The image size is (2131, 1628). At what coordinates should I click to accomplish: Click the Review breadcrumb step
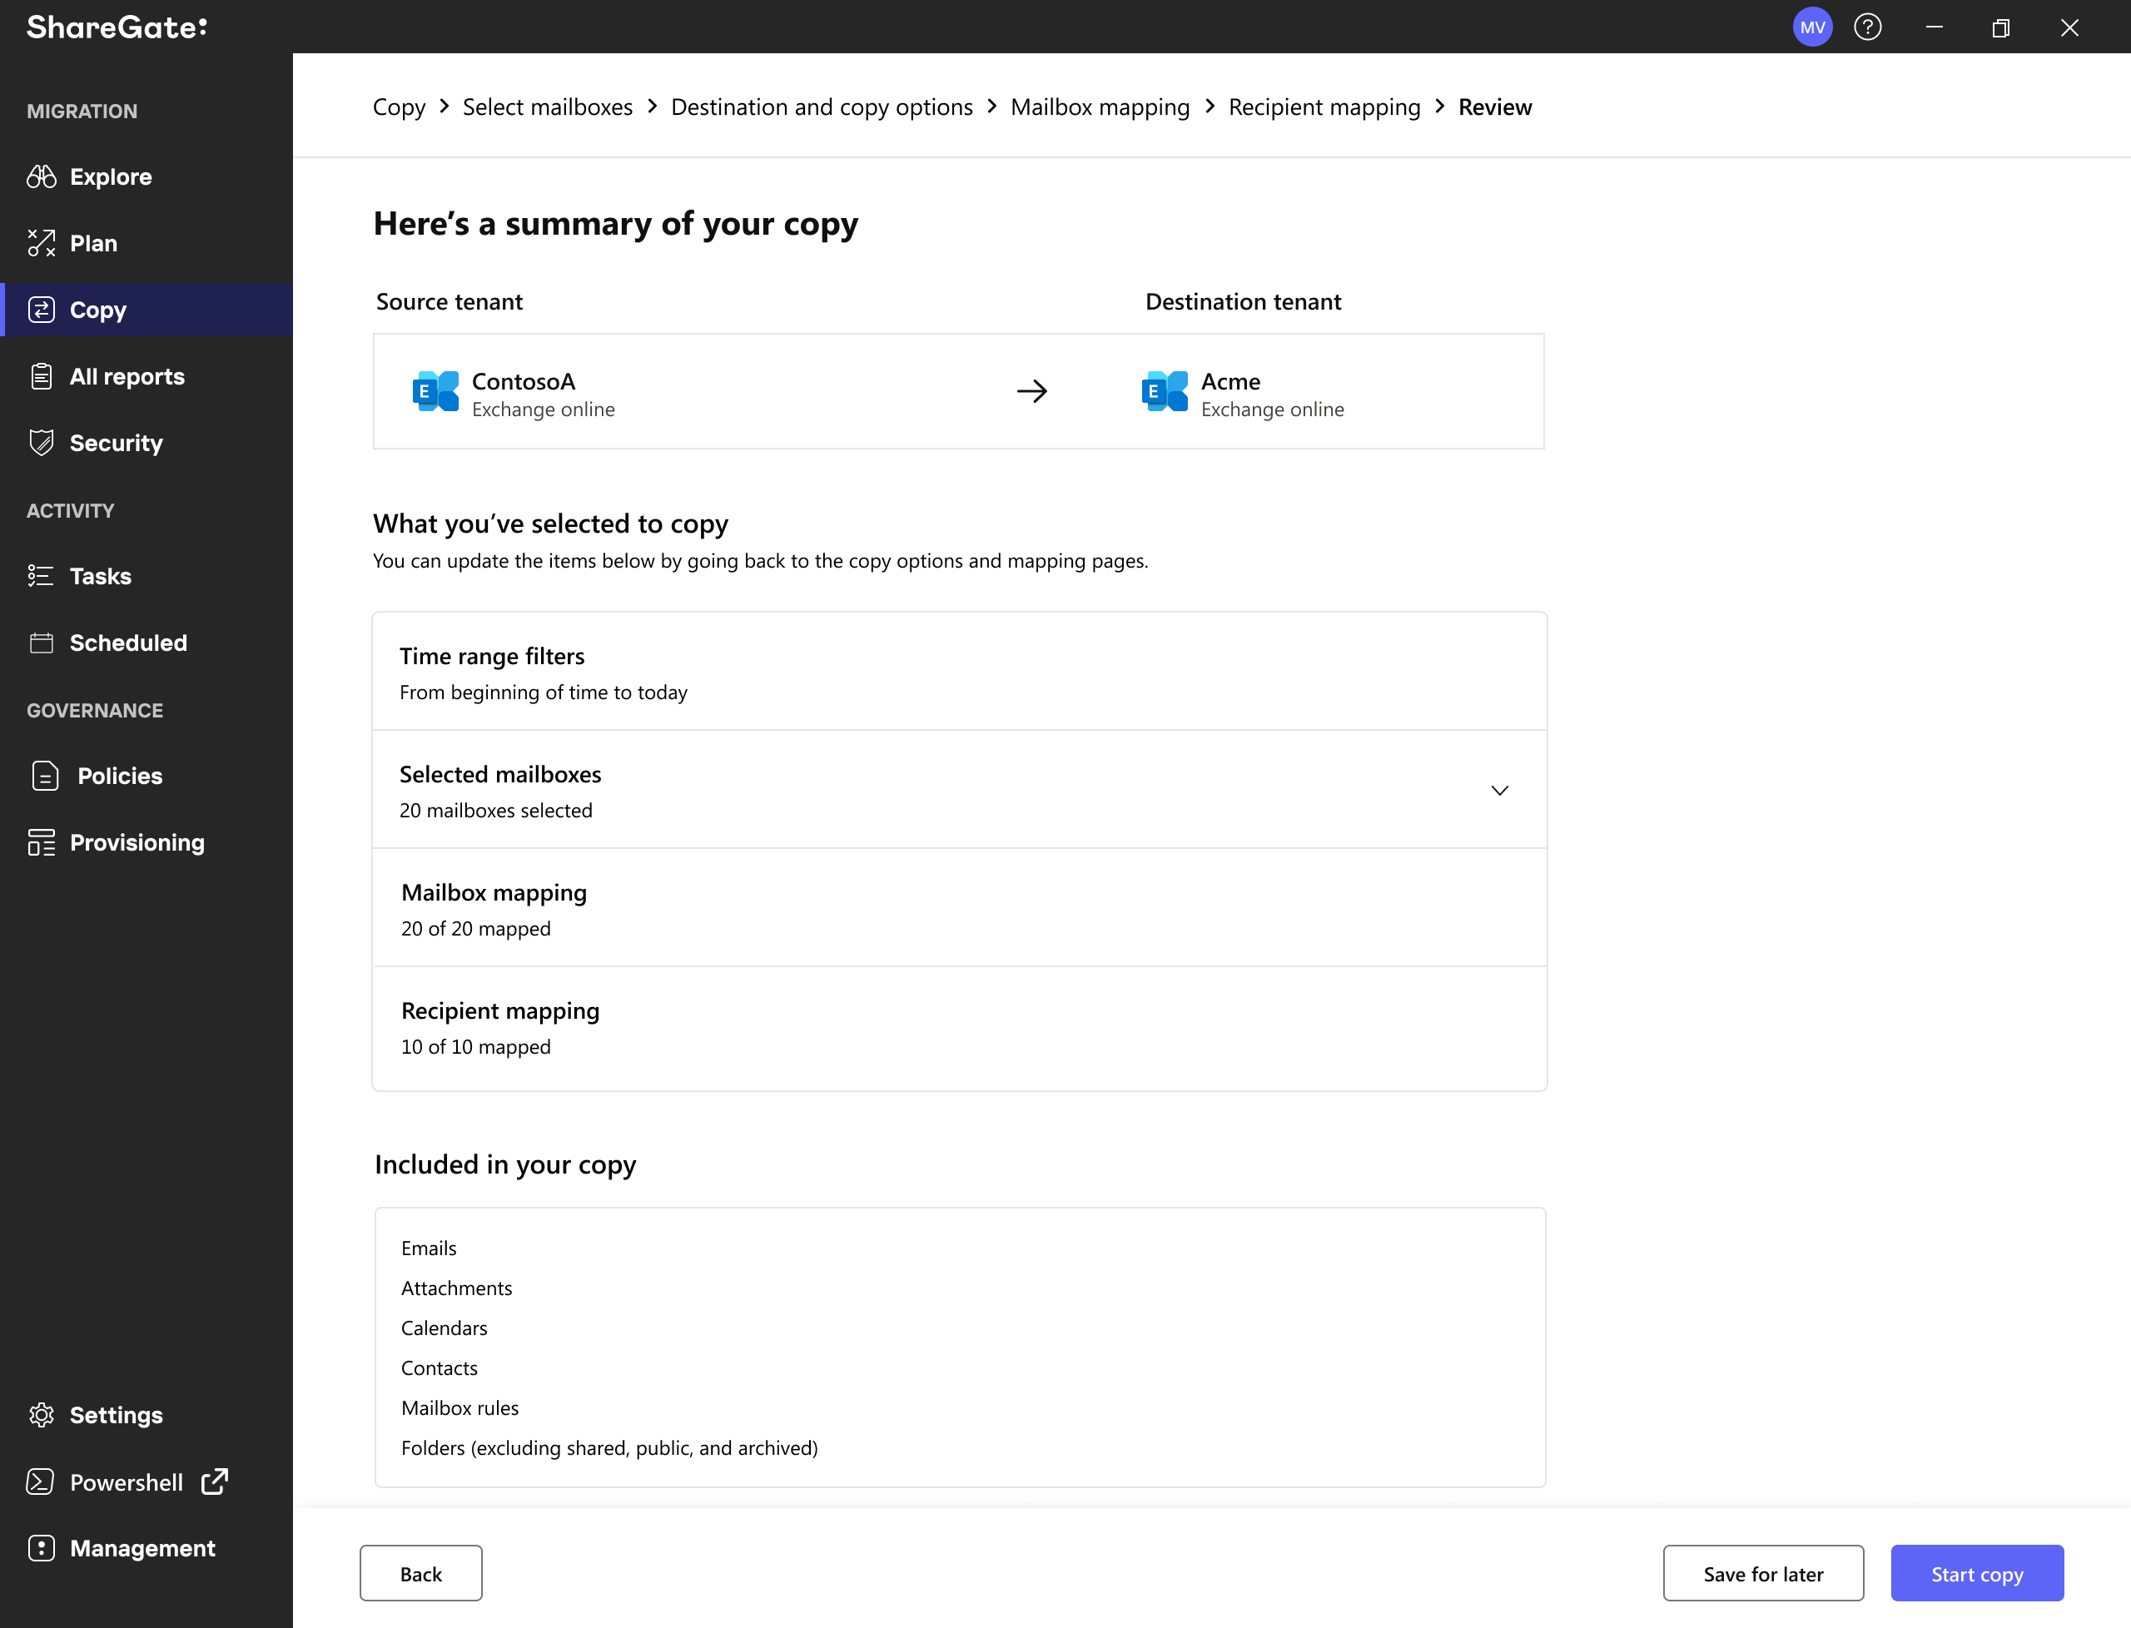point(1494,107)
